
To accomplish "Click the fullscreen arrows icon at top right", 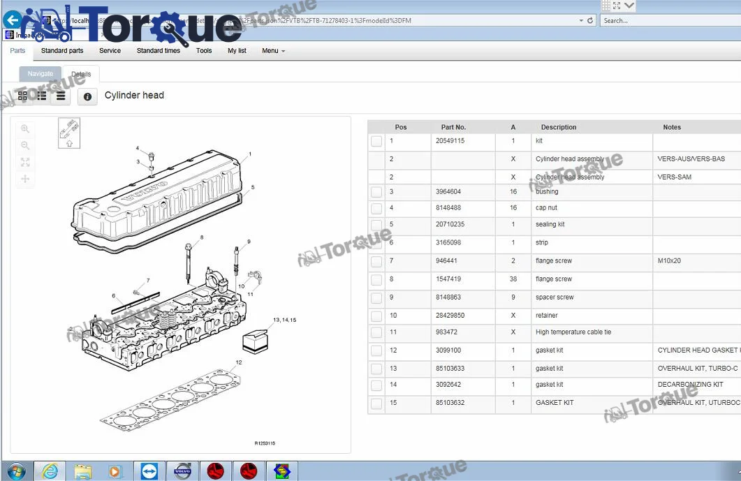I will (x=617, y=6).
